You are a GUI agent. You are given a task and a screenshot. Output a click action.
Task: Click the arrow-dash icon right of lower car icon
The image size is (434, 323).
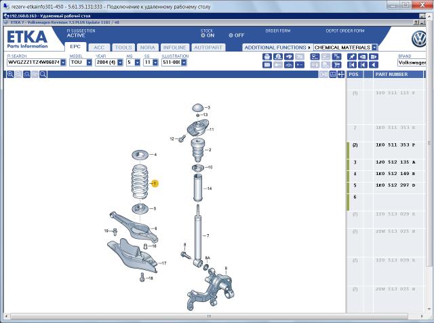(300, 65)
